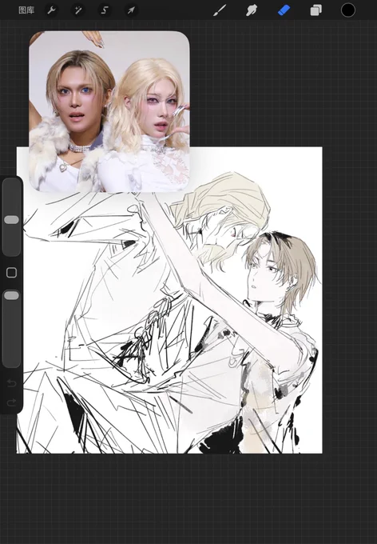Screen dimensions: 377x544
Task: Open the Adjustments magic wand menu
Action: (x=78, y=10)
